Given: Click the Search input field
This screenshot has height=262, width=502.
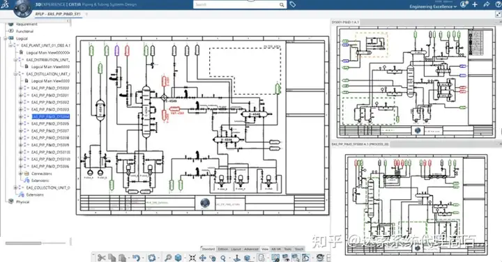Looking at the screenshot, I should coord(236,4).
